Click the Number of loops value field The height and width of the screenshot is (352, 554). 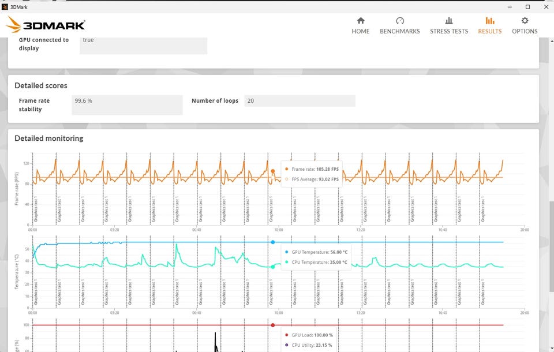point(300,101)
